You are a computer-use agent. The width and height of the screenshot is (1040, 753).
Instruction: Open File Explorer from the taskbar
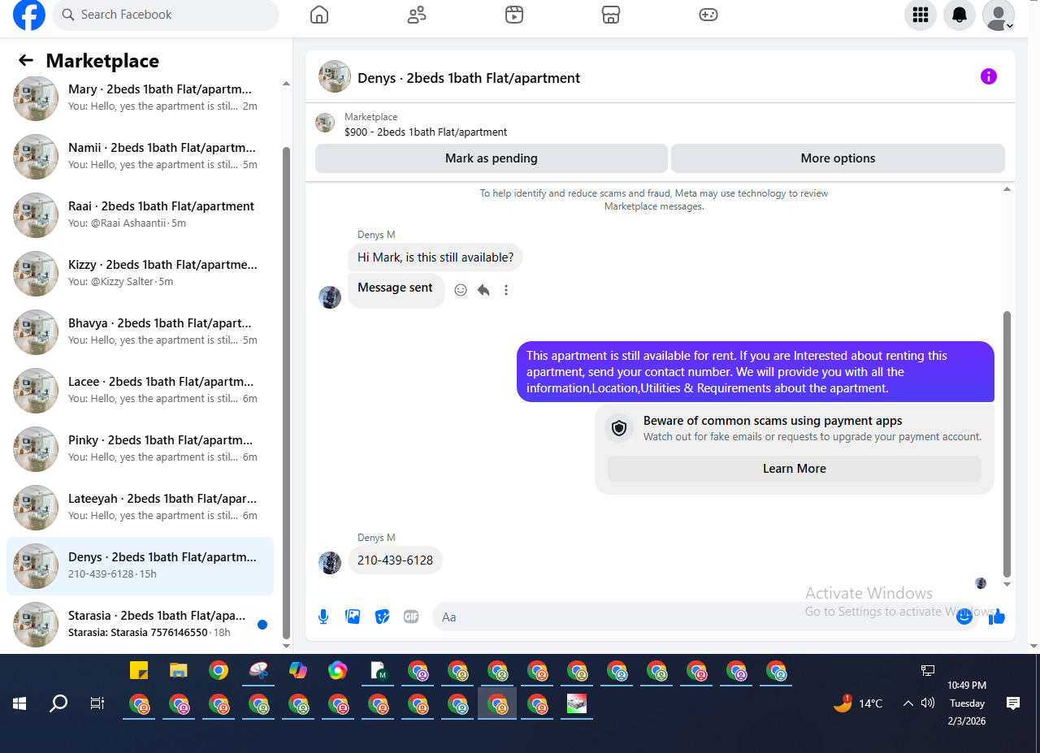179,671
